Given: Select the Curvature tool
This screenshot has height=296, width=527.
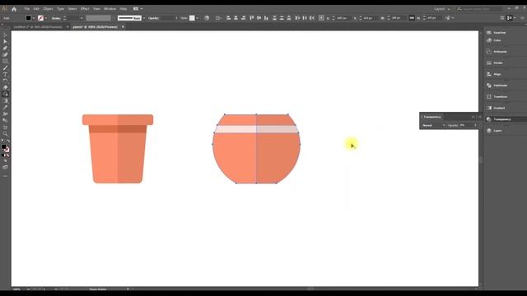Looking at the screenshot, I should point(5,55).
